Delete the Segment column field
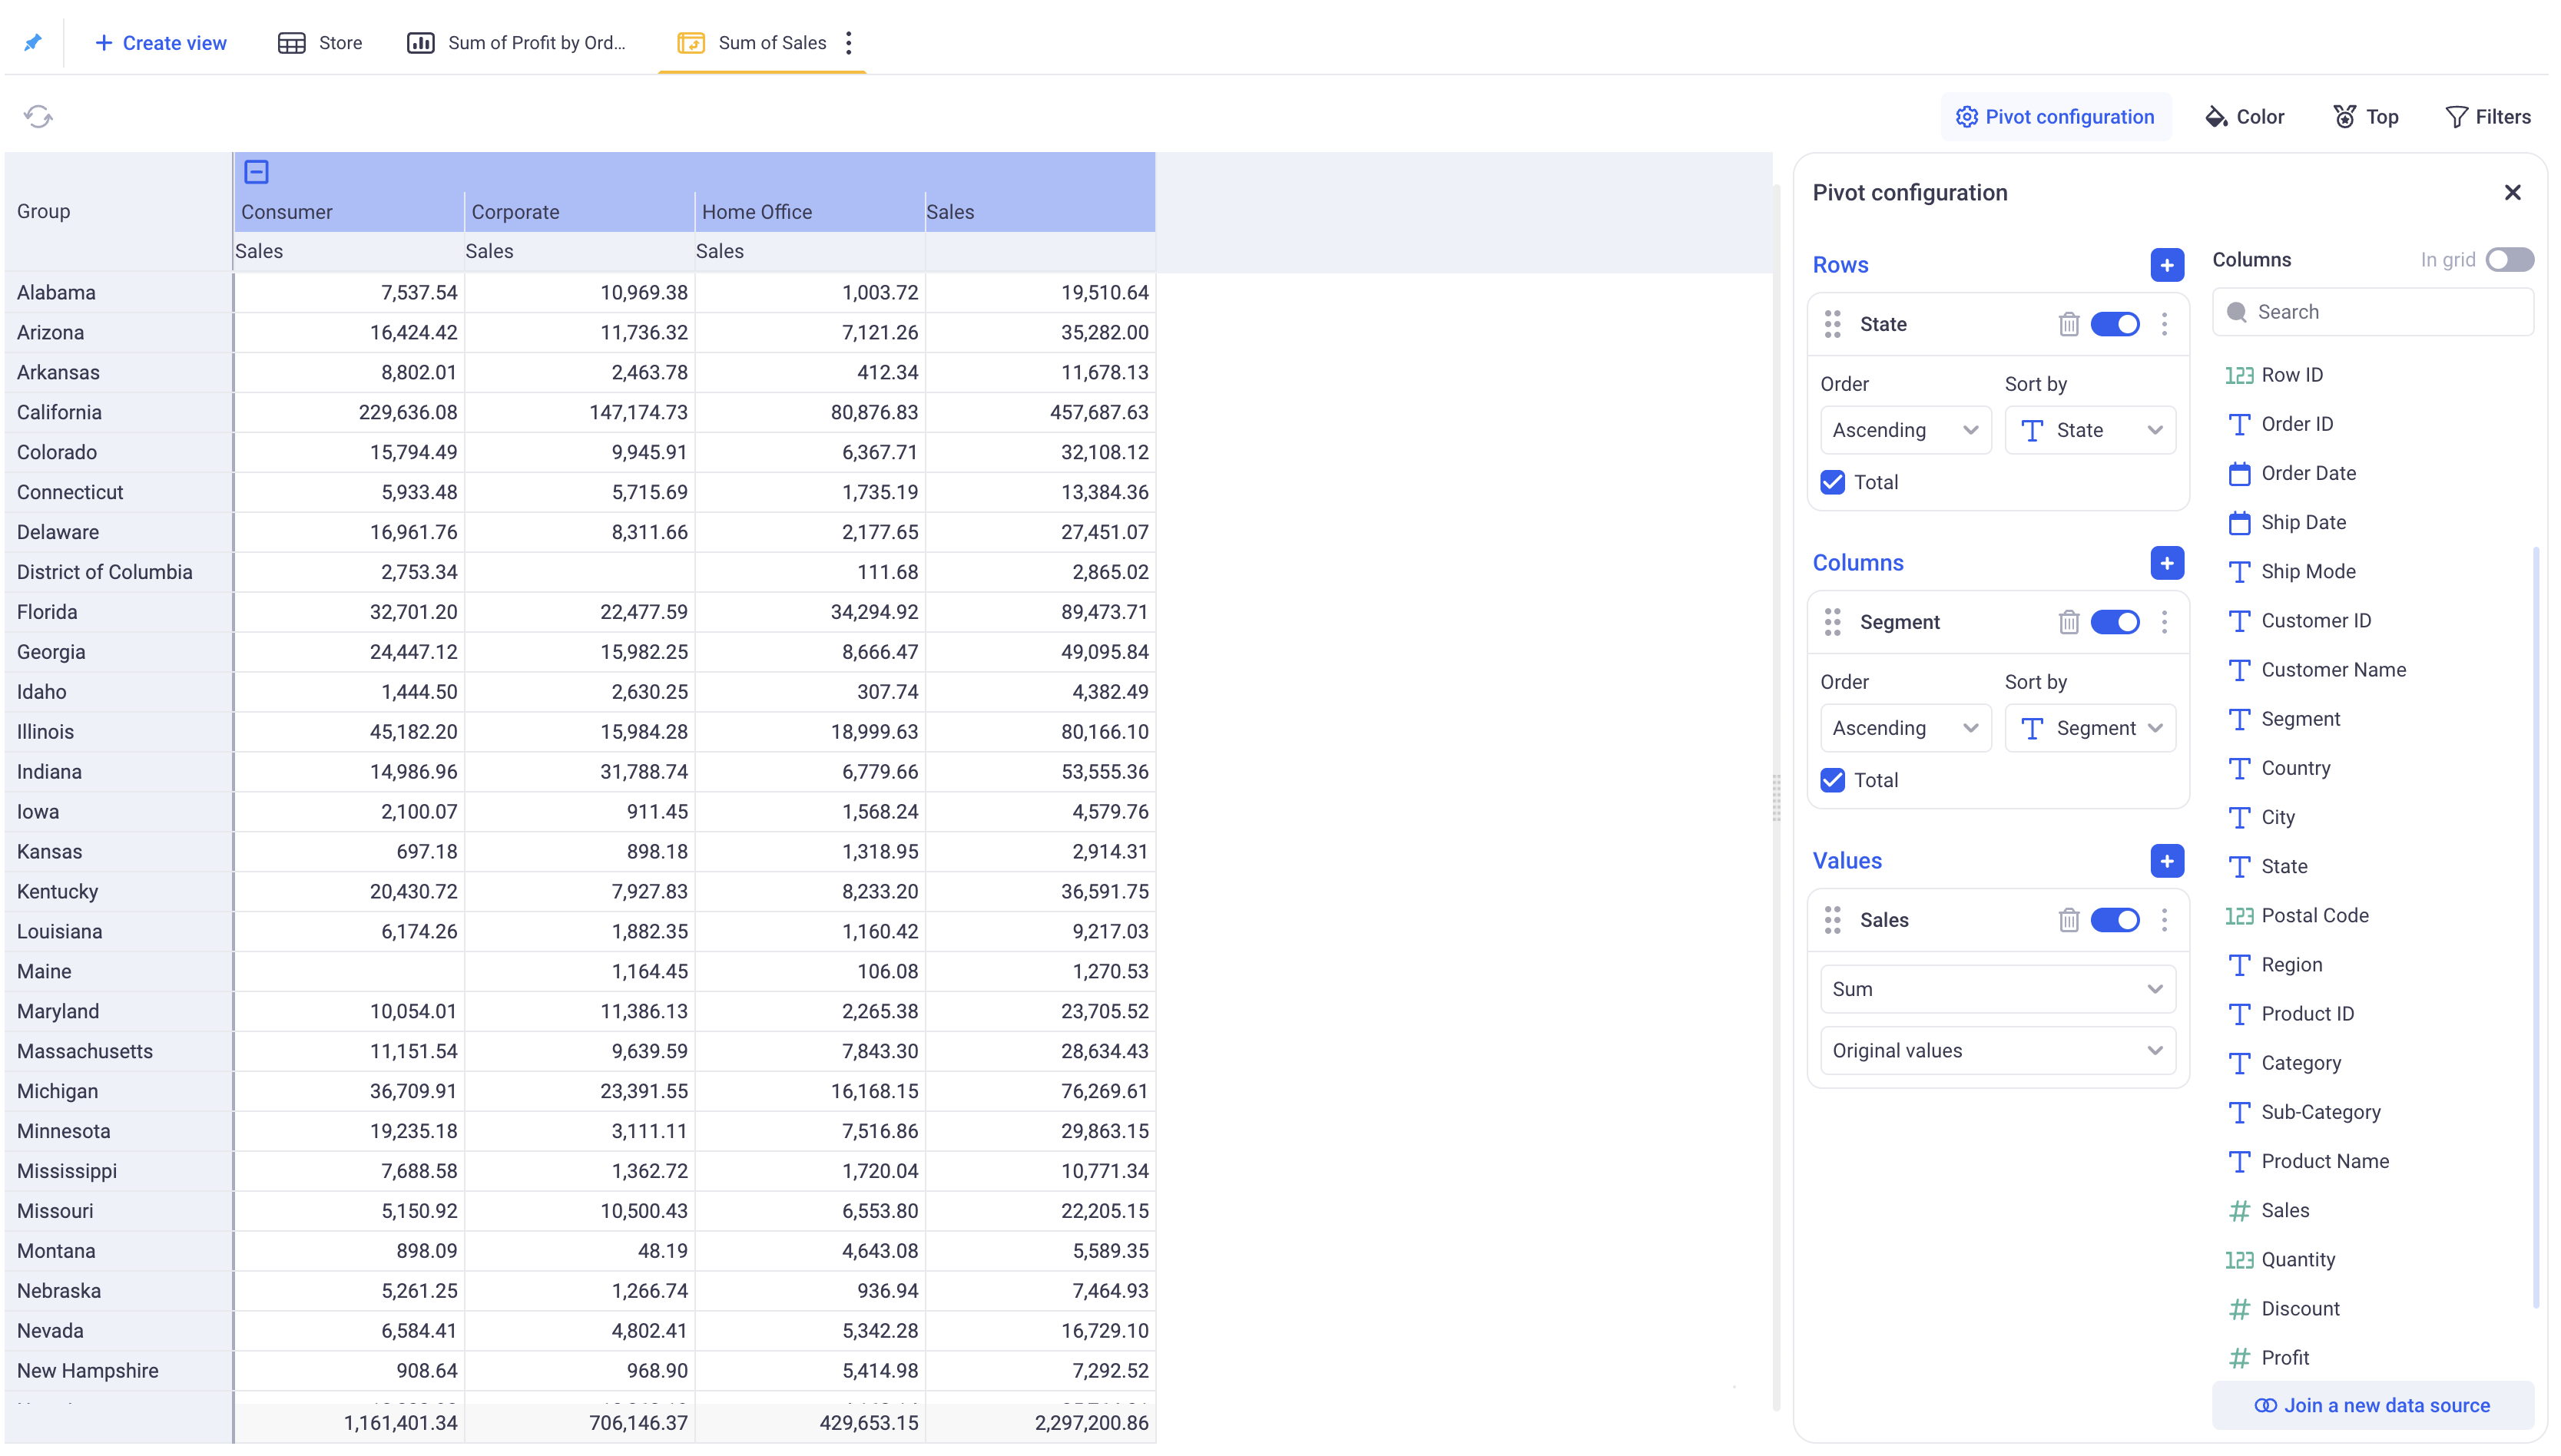The image size is (2561, 1456). 2068,622
